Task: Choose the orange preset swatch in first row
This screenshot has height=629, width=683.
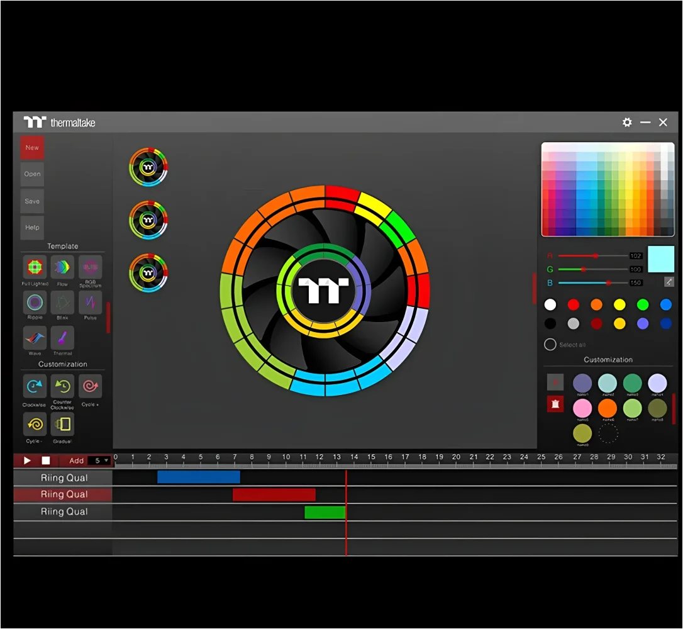Action: coord(596,304)
